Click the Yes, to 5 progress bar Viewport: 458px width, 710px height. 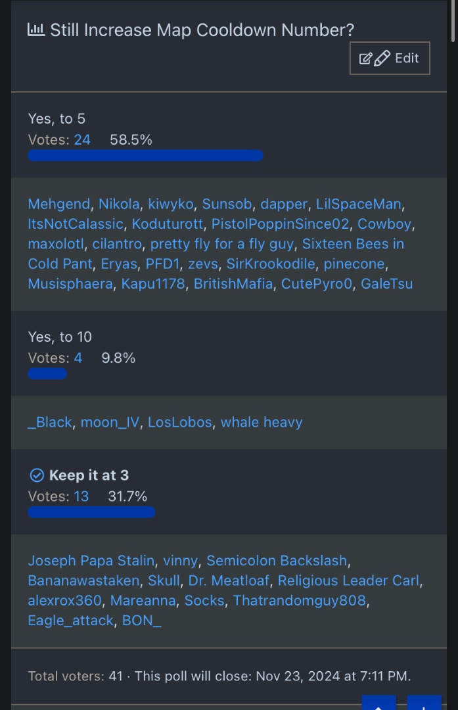pos(145,156)
